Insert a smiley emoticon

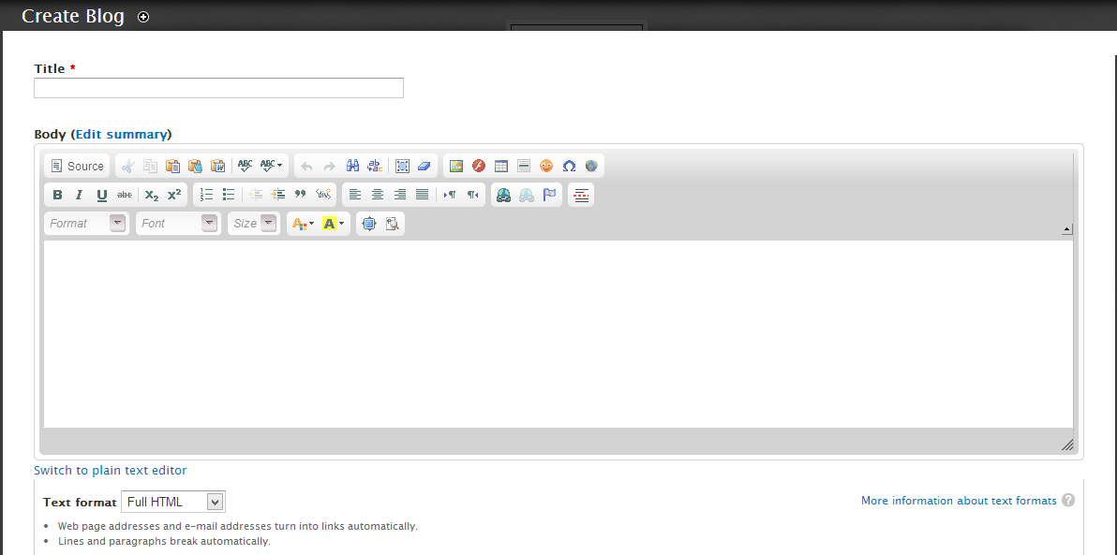click(x=546, y=167)
